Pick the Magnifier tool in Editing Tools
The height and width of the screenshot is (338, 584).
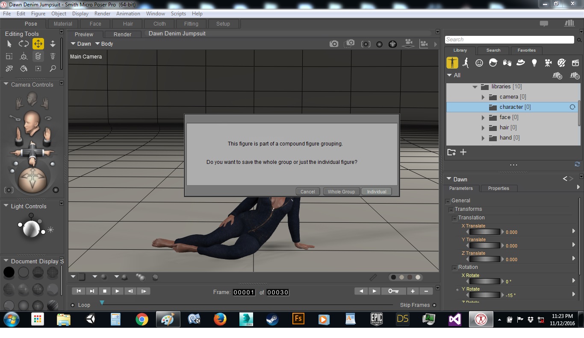[x=53, y=68]
